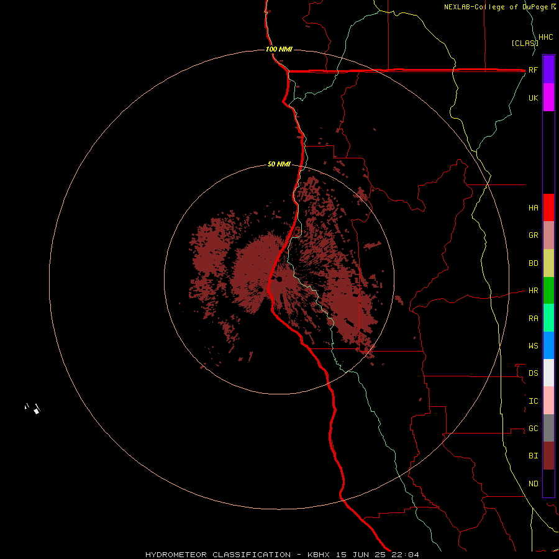This screenshot has height=559, width=559.
Task: Select the pink-tan GR color swatch
Action: 548,235
